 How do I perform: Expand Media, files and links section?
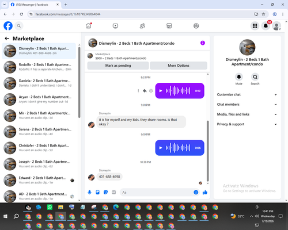tap(247, 114)
